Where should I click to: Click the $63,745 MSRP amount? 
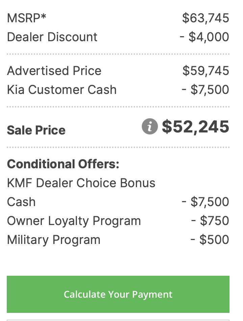206,18
